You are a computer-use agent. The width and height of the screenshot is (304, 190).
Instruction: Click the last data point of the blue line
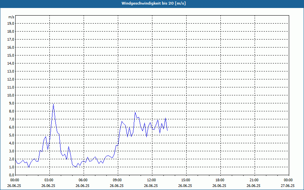167,130
